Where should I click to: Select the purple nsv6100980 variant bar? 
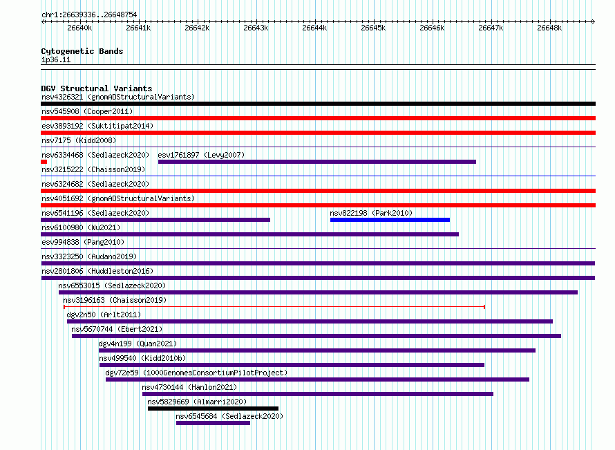pos(250,234)
